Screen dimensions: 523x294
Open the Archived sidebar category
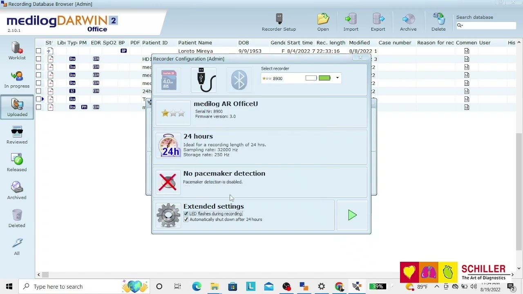(x=17, y=191)
